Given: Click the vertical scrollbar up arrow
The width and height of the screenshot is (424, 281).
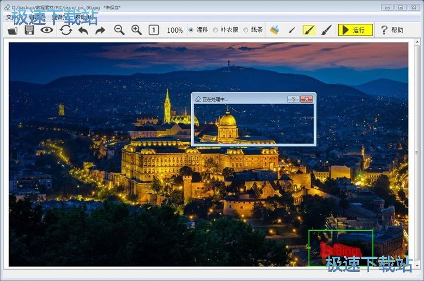Looking at the screenshot, I should [417, 42].
